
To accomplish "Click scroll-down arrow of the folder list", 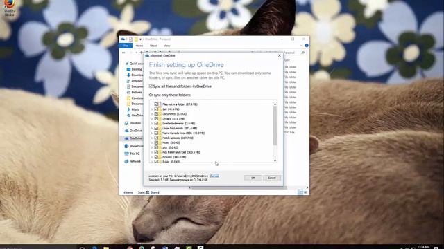I will pyautogui.click(x=275, y=160).
